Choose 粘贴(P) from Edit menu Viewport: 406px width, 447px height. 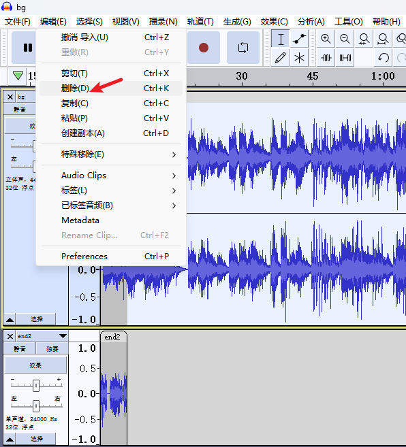[x=111, y=118]
